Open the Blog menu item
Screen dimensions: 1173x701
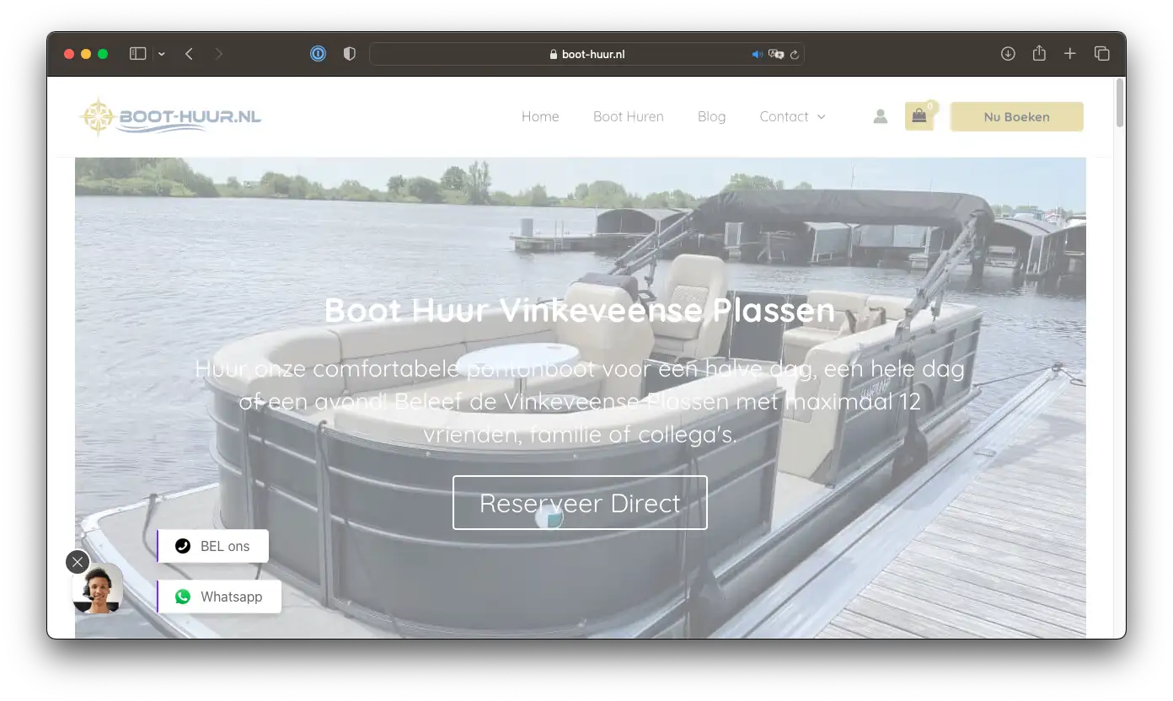[711, 117]
